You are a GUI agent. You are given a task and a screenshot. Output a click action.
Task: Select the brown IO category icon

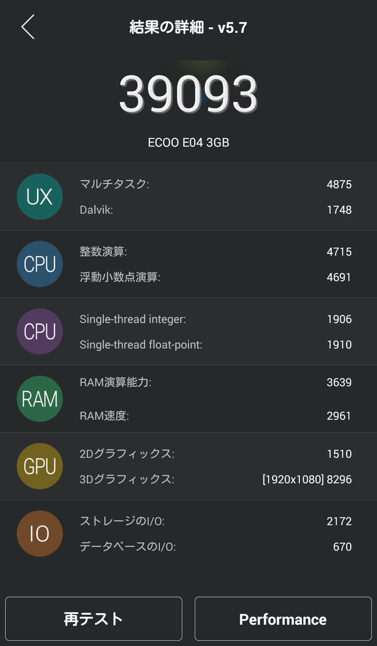pos(40,533)
